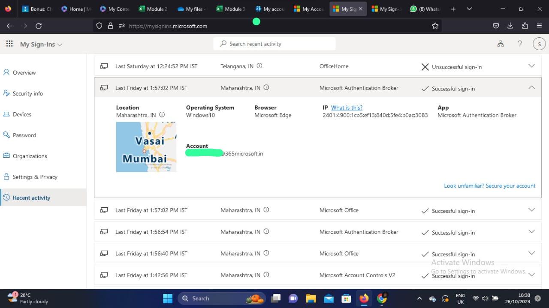Click the info icon under the Location heading
The image size is (549, 308).
[162, 115]
